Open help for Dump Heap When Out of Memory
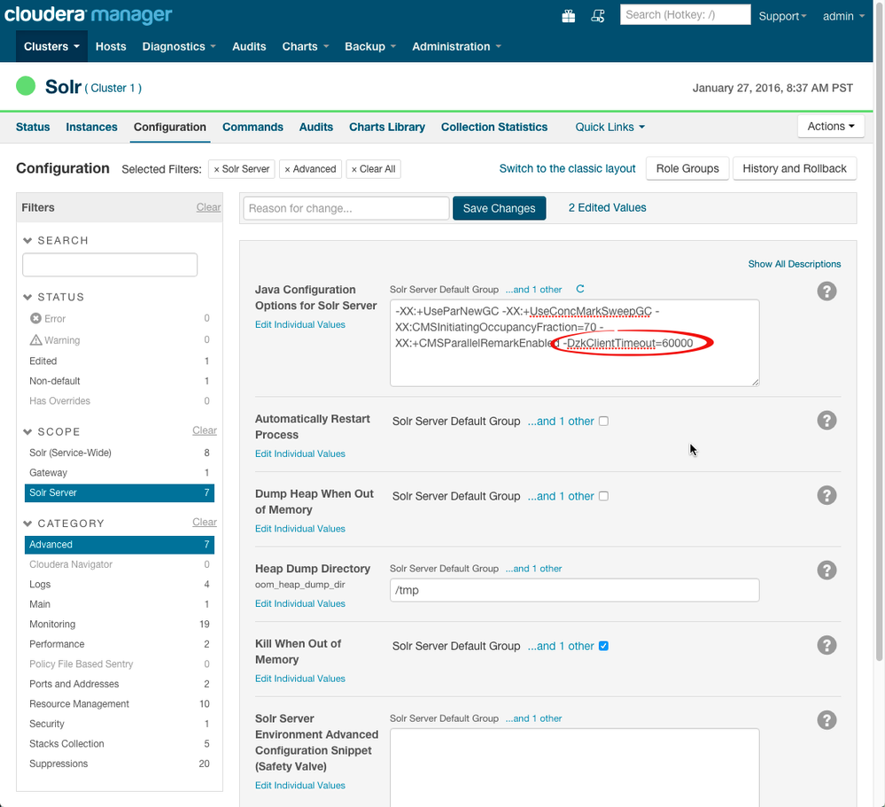Screen dimensions: 885x807 (827, 495)
